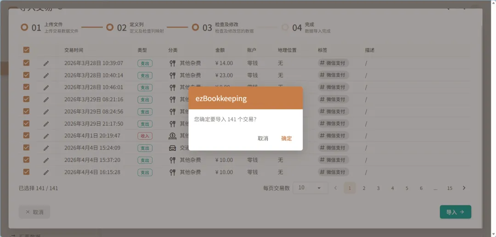Click the fork-knife icon in 16:15:28 row

172,172
